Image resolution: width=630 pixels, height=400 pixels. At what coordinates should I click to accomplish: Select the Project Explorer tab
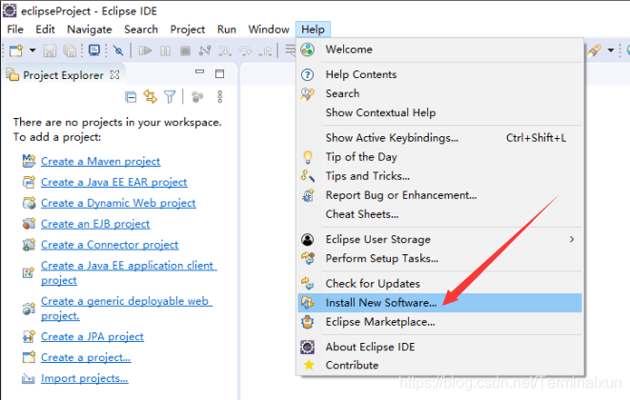click(63, 75)
